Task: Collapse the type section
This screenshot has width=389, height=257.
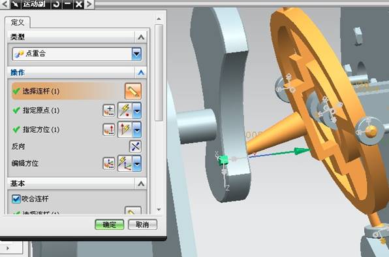Action: (141, 37)
